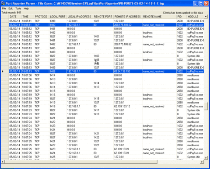Click local port 1402 in the 0.0.0.0 row
Viewport: 210px width, 169px height.
coord(58,33)
